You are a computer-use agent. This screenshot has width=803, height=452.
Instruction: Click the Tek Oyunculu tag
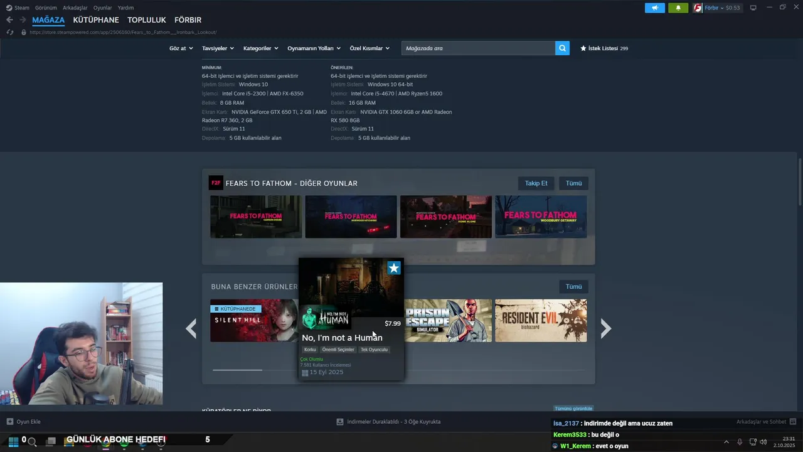click(374, 350)
